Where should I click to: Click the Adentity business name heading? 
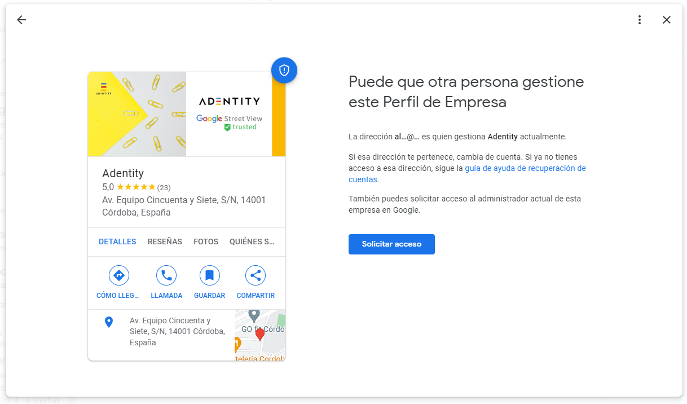point(123,173)
